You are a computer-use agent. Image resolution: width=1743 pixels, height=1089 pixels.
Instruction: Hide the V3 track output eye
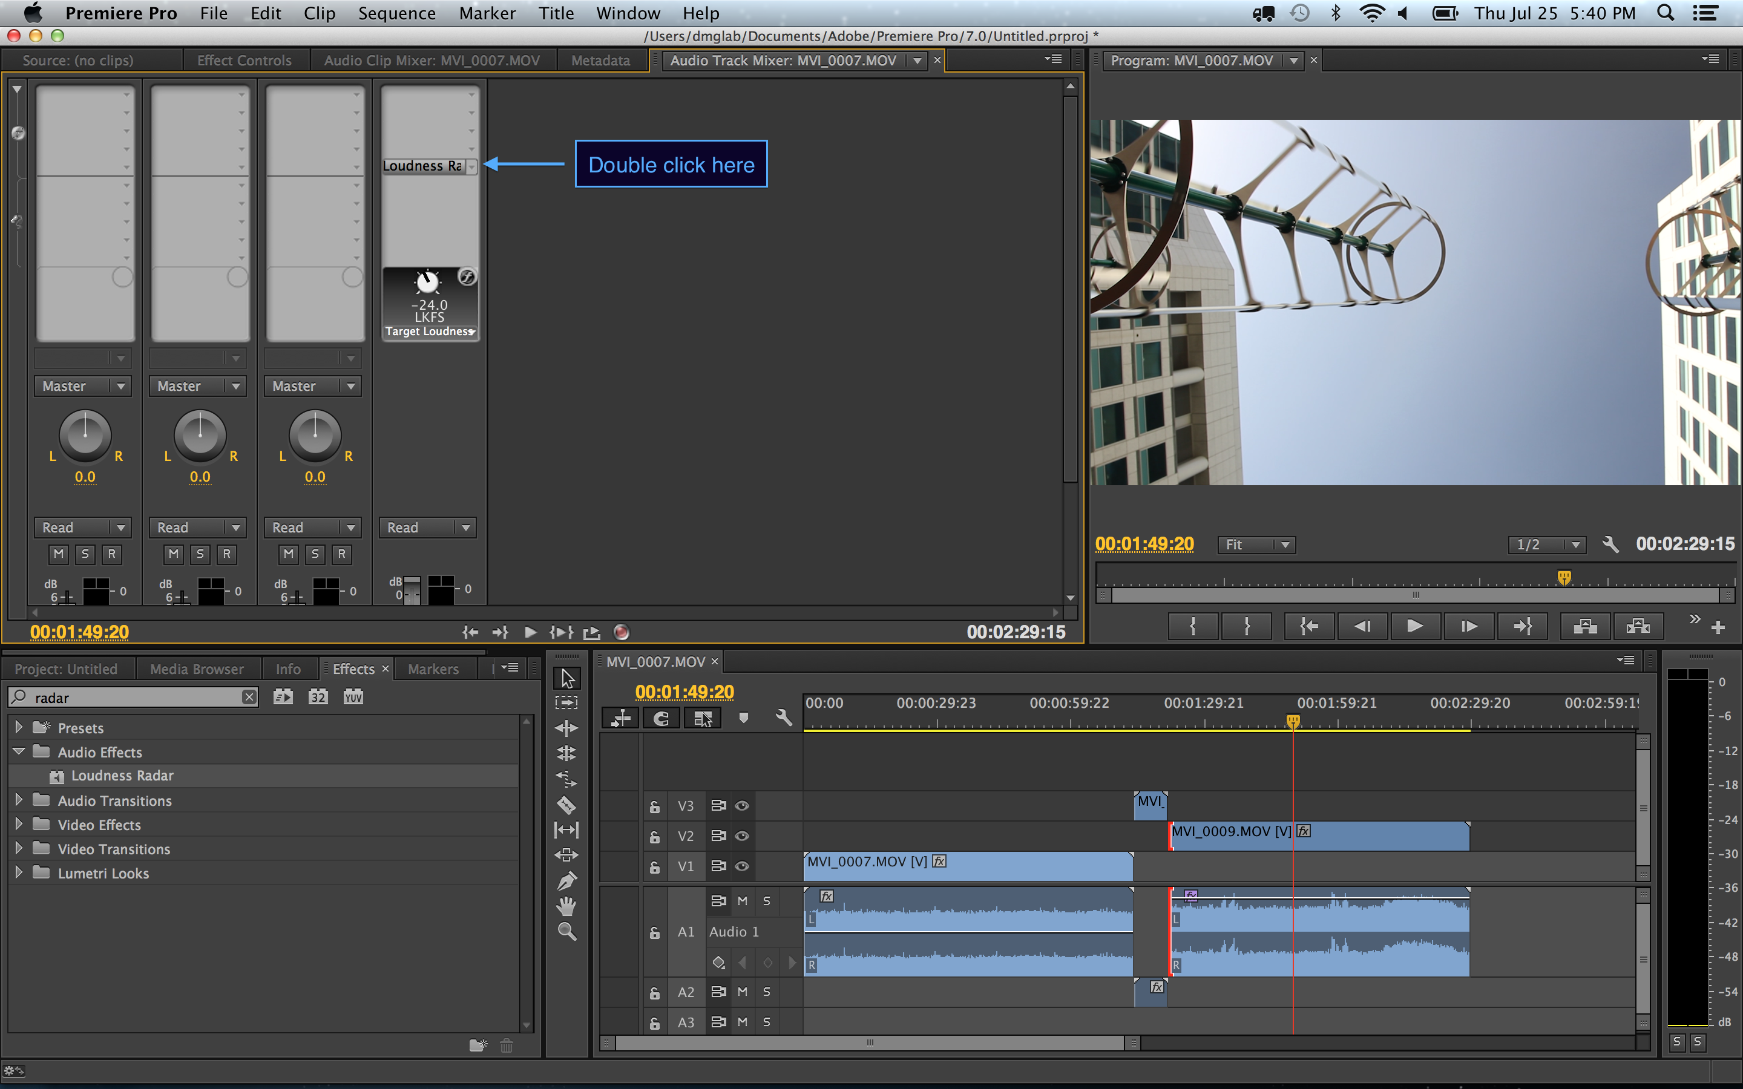coord(742,805)
